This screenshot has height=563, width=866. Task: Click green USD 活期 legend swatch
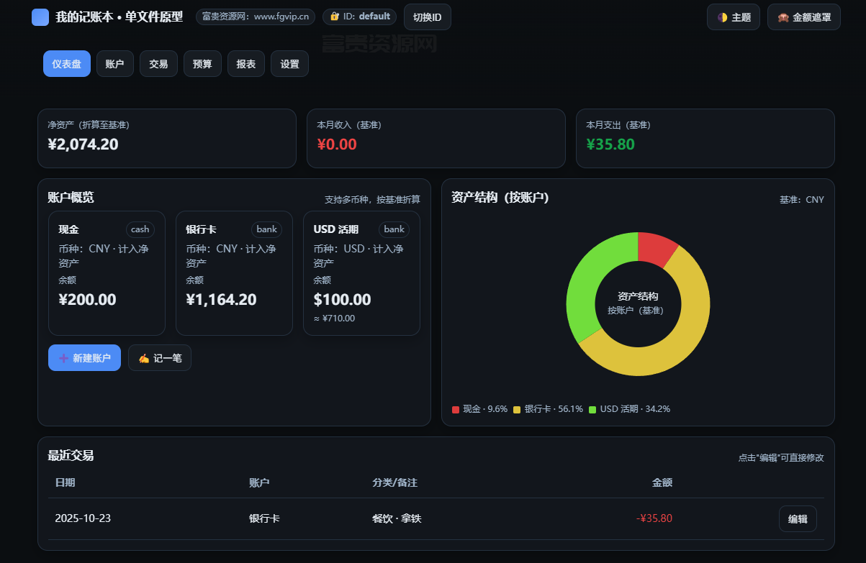pyautogui.click(x=592, y=409)
